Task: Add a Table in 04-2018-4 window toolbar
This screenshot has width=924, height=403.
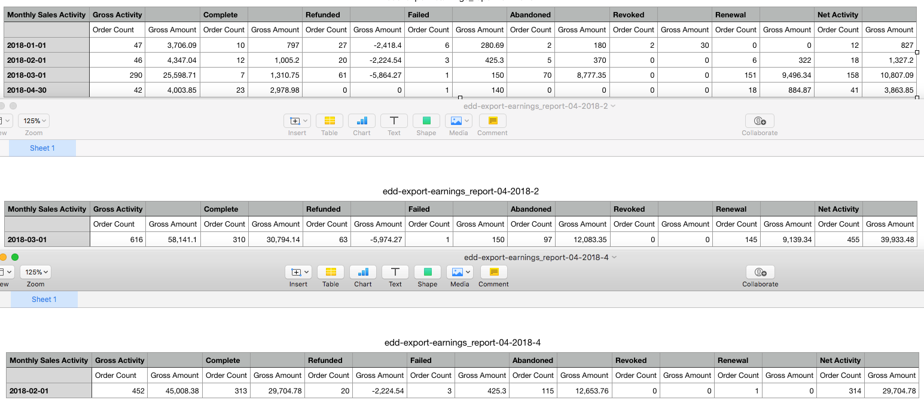Action: (331, 272)
